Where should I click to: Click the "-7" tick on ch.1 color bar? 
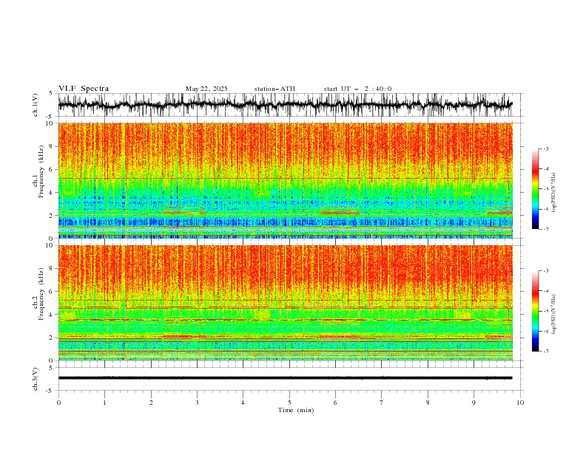coord(545,229)
